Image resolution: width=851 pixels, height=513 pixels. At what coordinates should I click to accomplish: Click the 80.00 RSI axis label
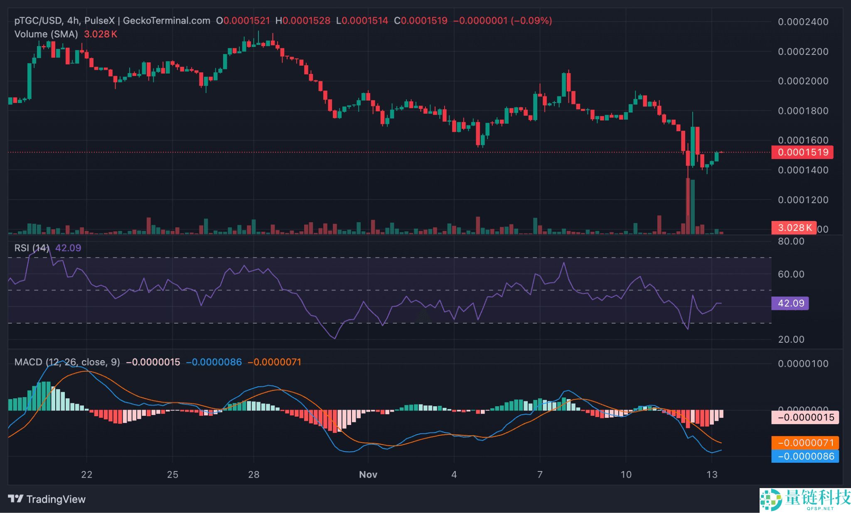791,241
